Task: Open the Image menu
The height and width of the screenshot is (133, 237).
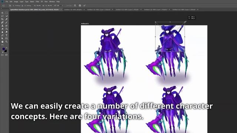Action: click(16, 1)
